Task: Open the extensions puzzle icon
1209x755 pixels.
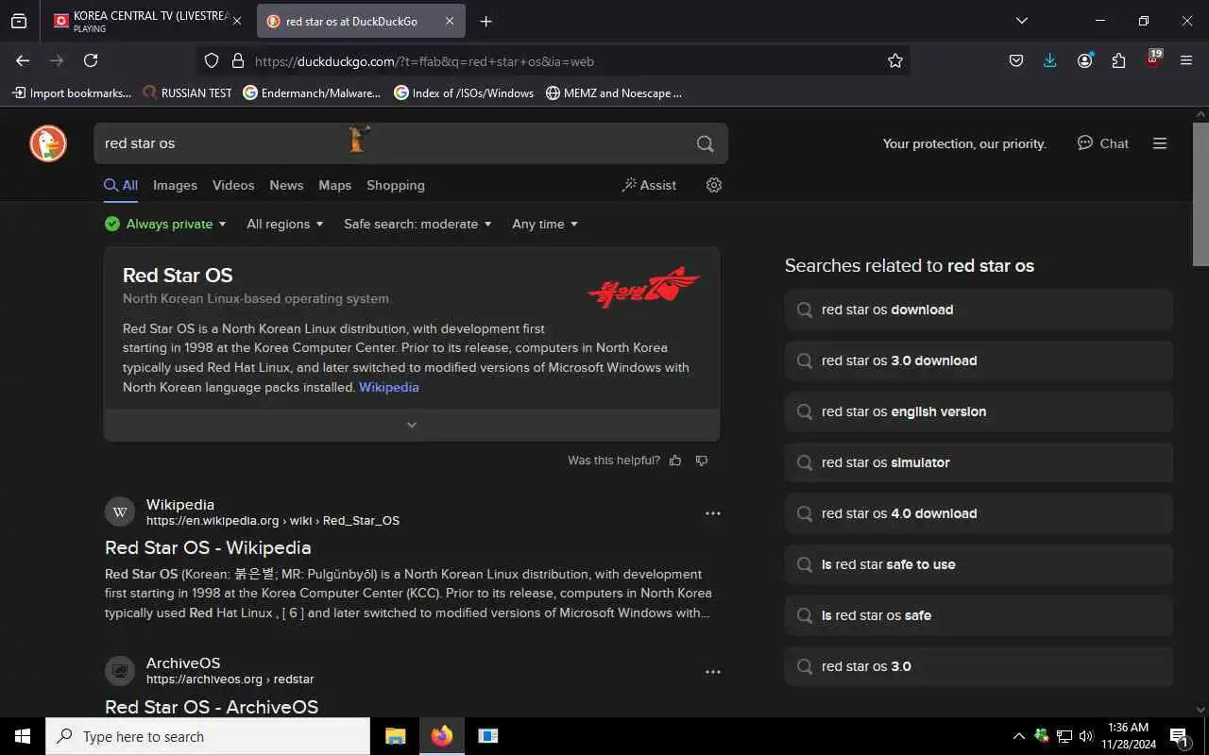Action: [1118, 60]
